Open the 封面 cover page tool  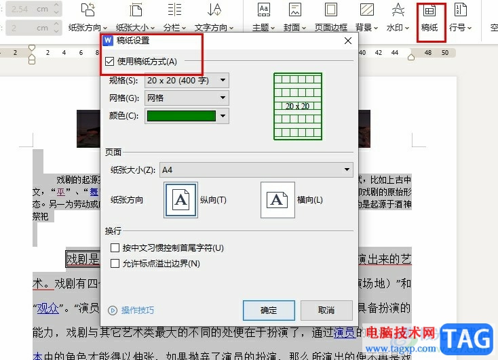click(x=294, y=17)
